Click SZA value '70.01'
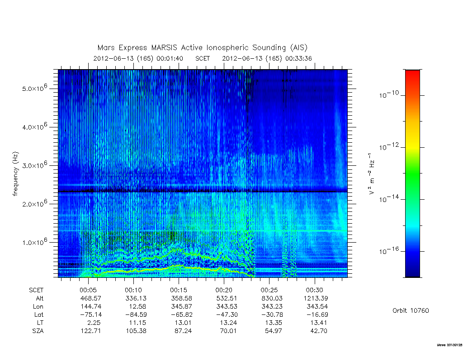 [x=228, y=331]
